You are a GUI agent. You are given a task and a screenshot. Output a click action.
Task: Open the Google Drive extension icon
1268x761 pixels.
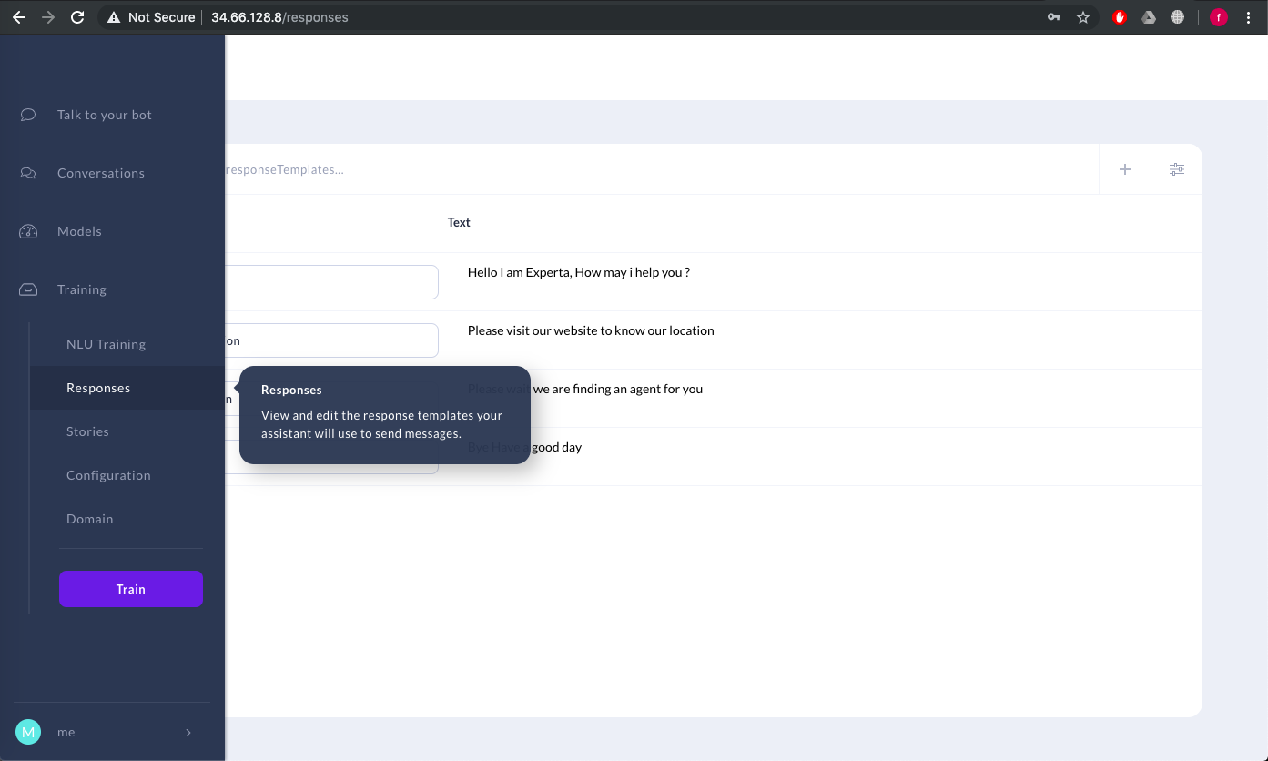(x=1148, y=16)
